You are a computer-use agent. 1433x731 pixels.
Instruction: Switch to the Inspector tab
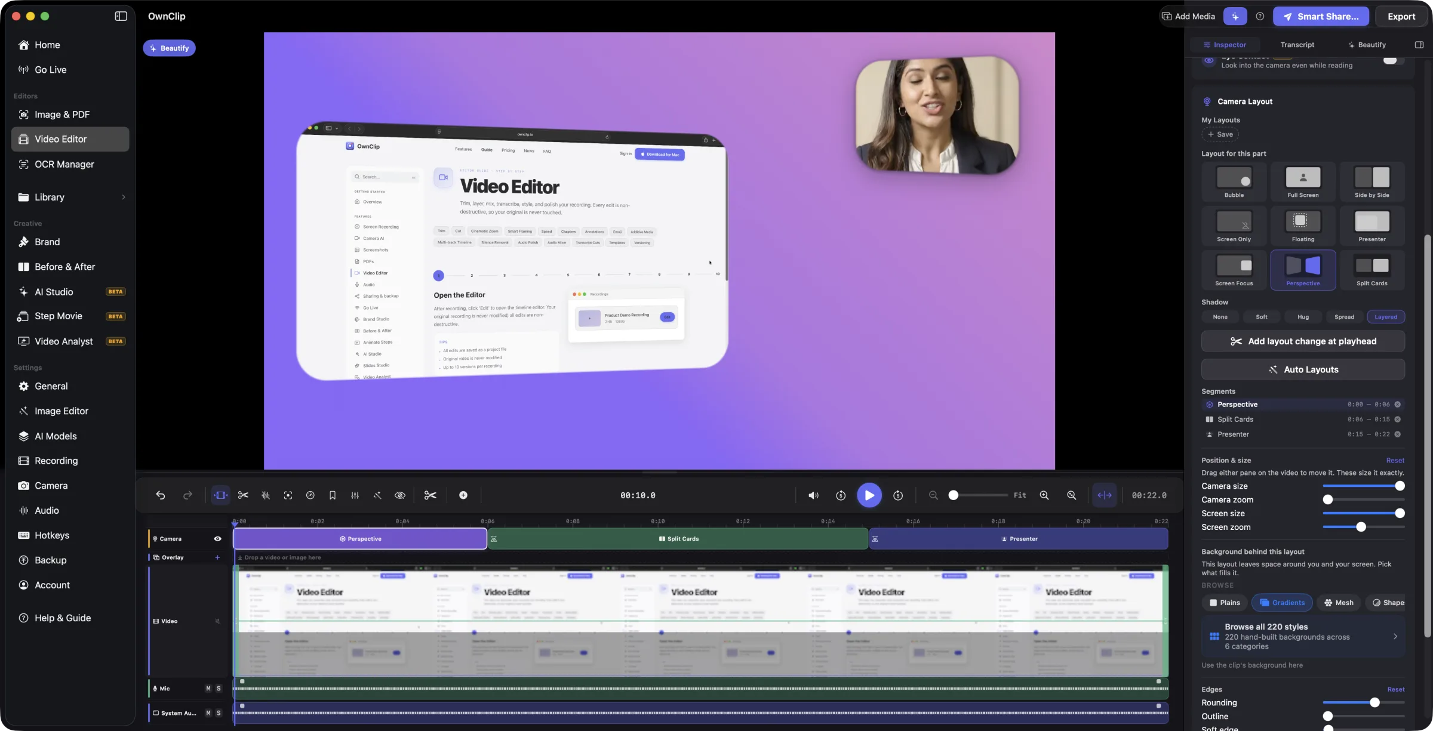tap(1225, 45)
